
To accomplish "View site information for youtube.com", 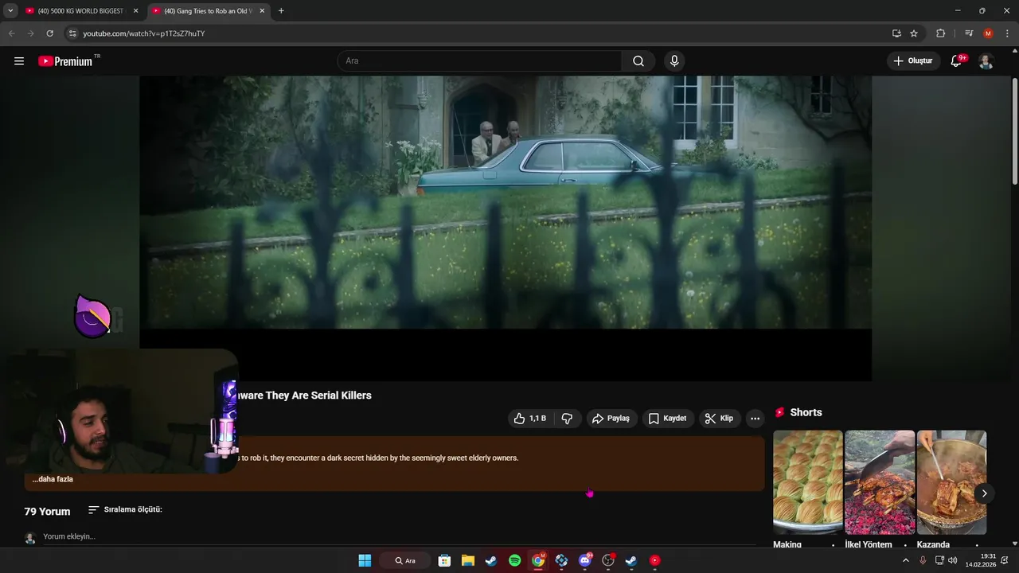I will (72, 33).
